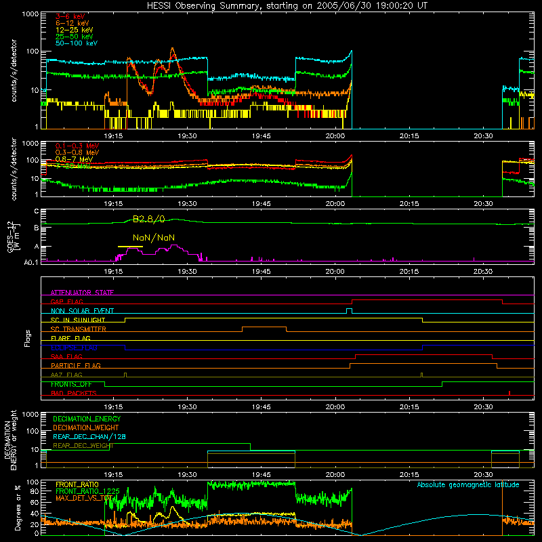Click the red BAD_PACKETS spike after 20:30

tap(509, 393)
